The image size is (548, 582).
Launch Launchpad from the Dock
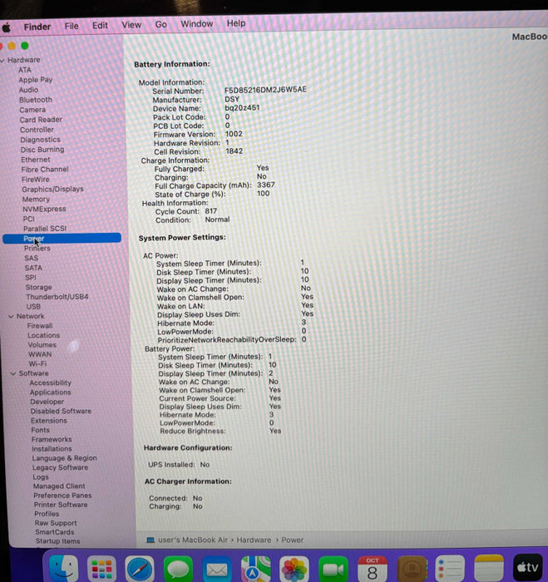(x=101, y=569)
